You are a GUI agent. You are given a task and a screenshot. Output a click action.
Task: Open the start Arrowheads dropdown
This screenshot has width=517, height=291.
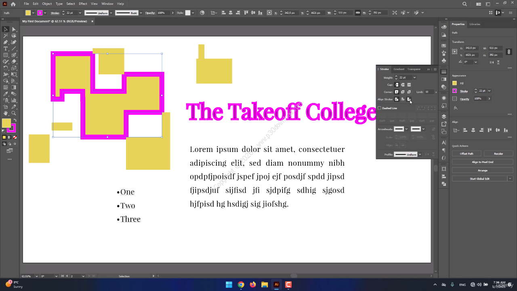tap(406, 129)
